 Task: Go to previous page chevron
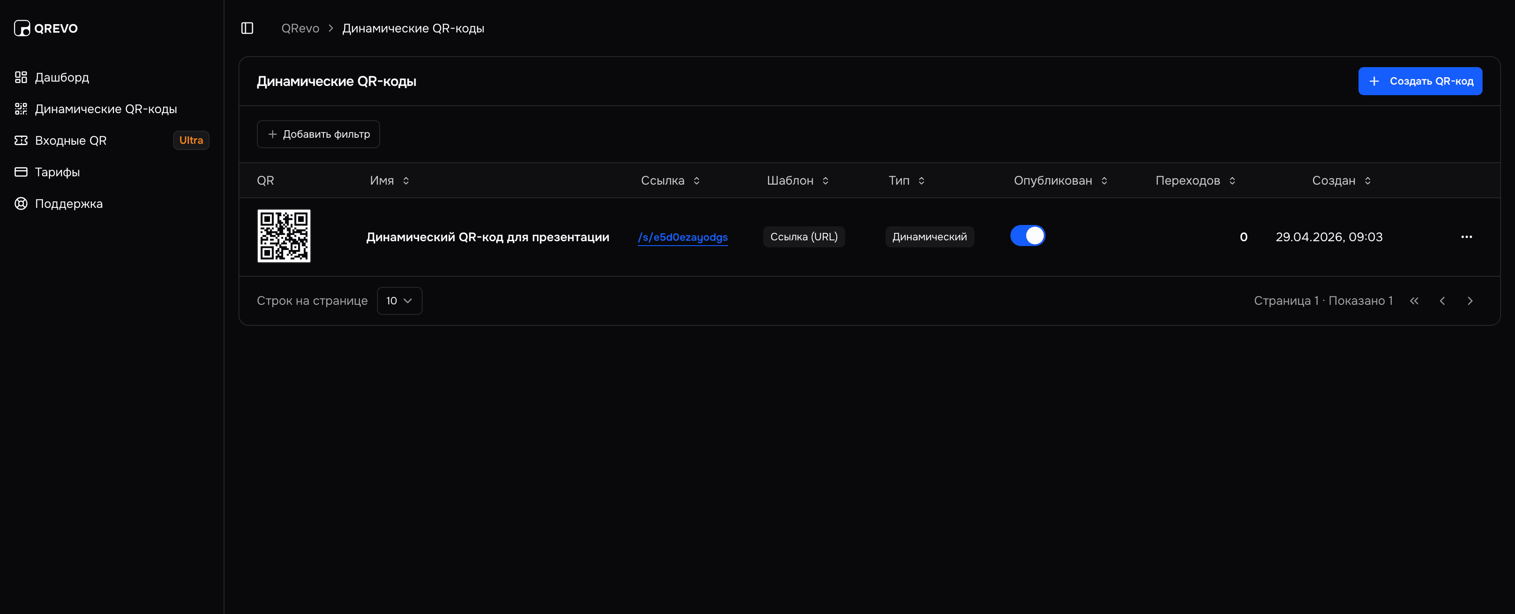pyautogui.click(x=1442, y=300)
